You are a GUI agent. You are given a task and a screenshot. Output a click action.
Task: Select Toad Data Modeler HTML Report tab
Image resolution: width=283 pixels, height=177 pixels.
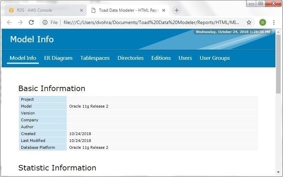click(128, 10)
